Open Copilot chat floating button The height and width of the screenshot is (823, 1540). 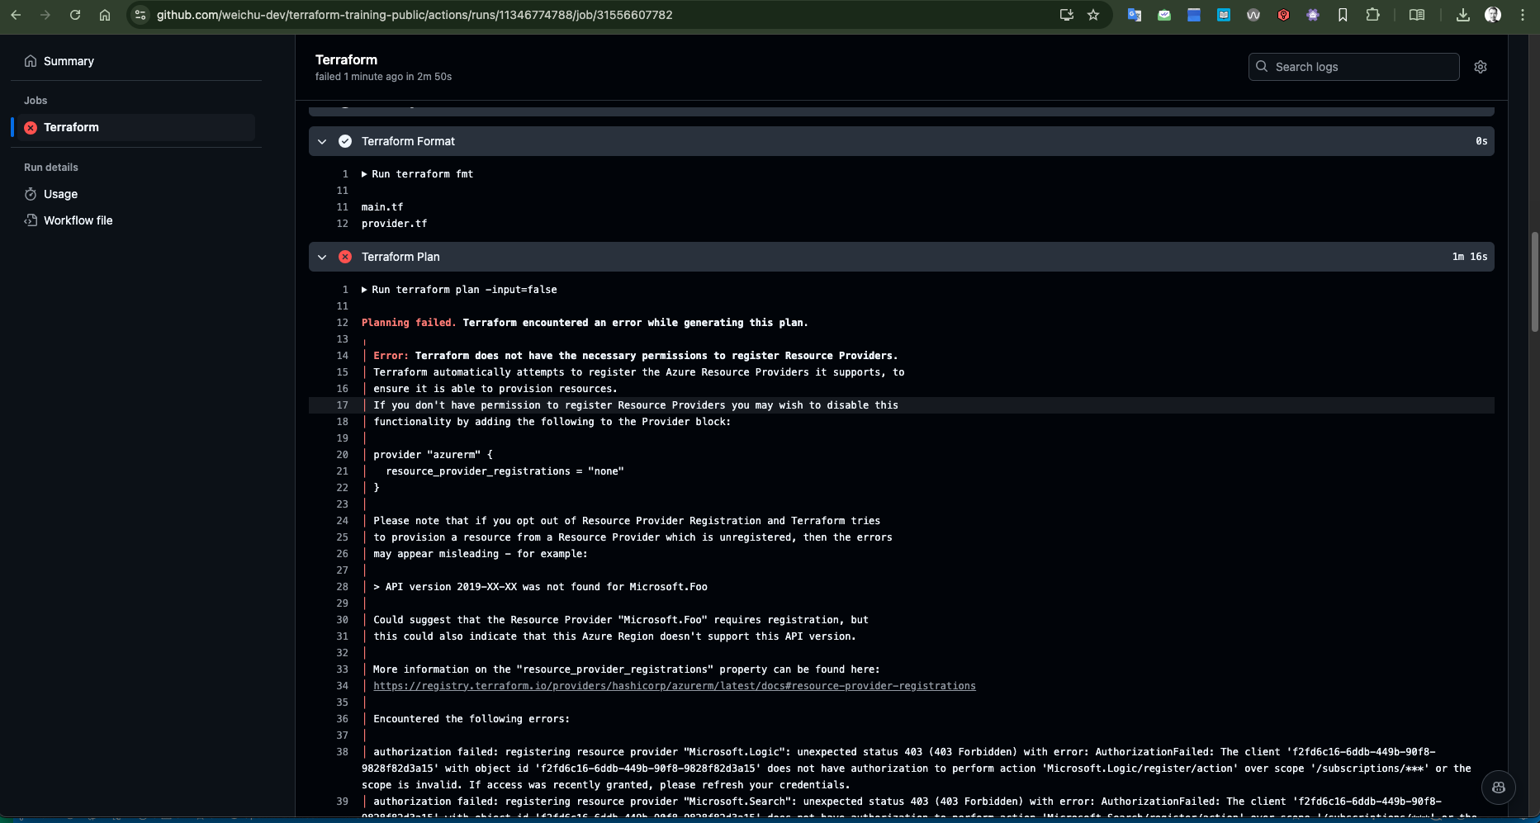click(x=1499, y=788)
